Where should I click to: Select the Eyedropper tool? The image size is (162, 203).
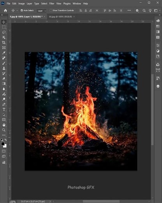4,53
